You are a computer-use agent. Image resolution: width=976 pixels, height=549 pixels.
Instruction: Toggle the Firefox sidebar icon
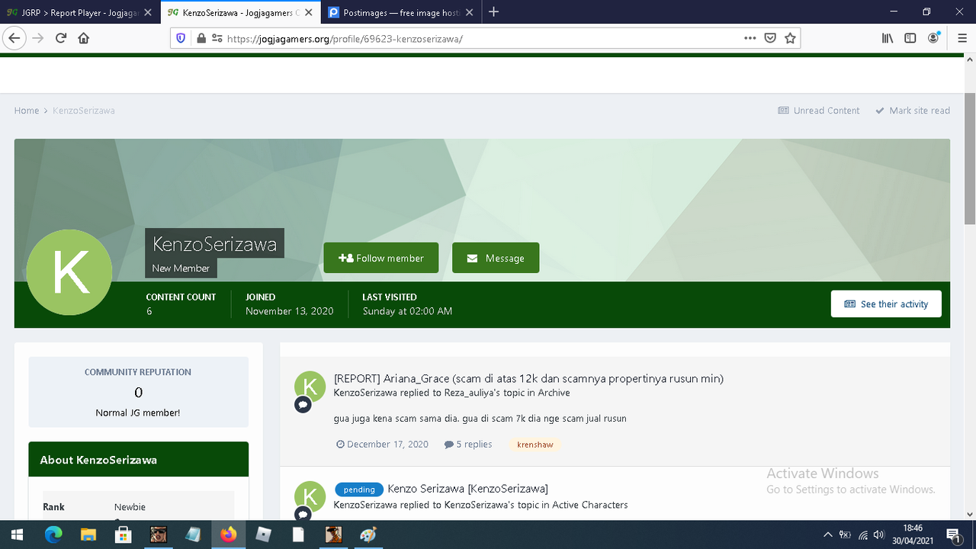click(910, 38)
